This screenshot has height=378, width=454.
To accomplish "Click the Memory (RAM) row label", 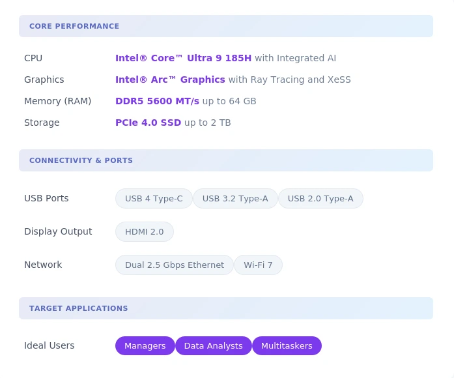I will (x=57, y=101).
